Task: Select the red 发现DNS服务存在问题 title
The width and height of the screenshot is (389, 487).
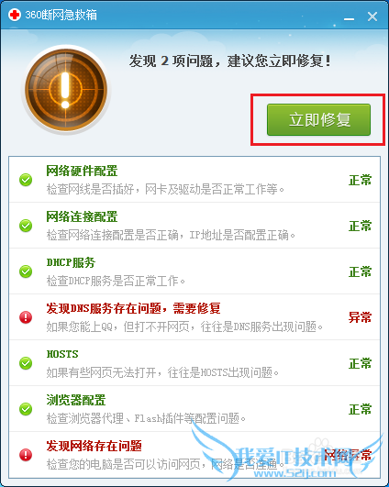Action: coord(133,308)
